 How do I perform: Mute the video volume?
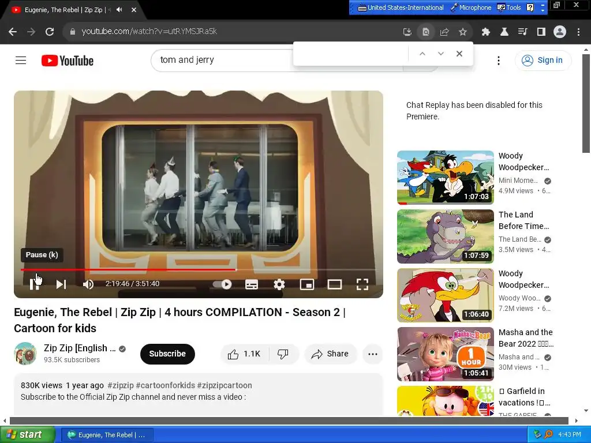(x=88, y=284)
